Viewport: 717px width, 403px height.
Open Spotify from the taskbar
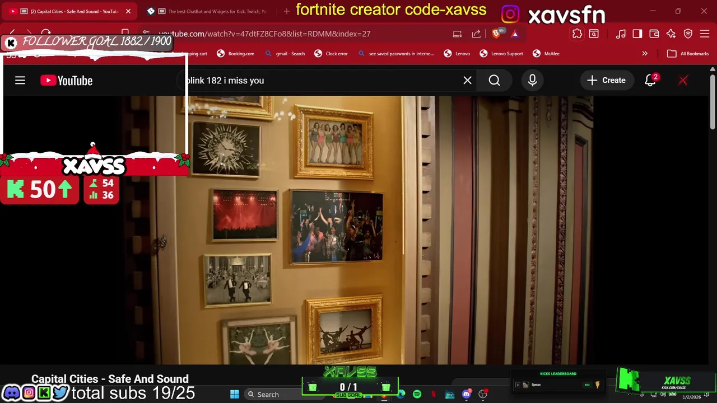click(x=417, y=395)
